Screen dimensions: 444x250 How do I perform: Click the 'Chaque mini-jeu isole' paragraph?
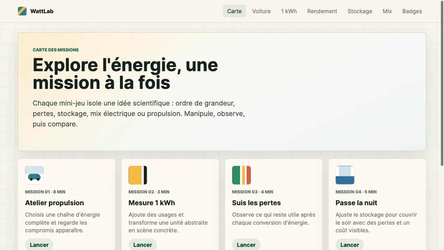[139, 114]
